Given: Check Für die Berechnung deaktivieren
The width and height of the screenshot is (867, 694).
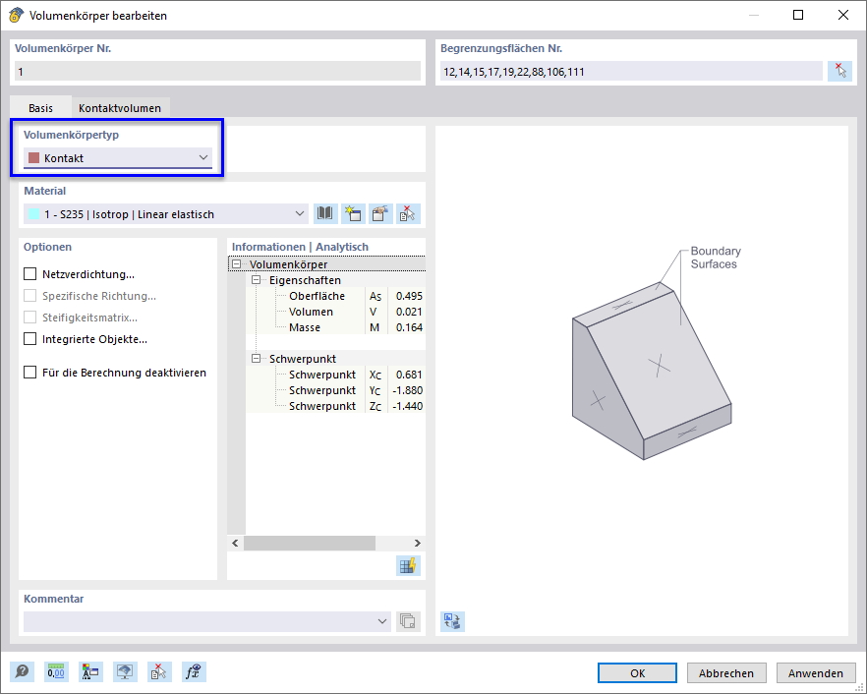Looking at the screenshot, I should (29, 373).
